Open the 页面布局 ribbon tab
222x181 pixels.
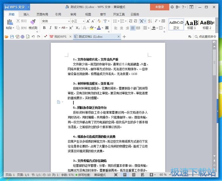[x=42, y=14]
